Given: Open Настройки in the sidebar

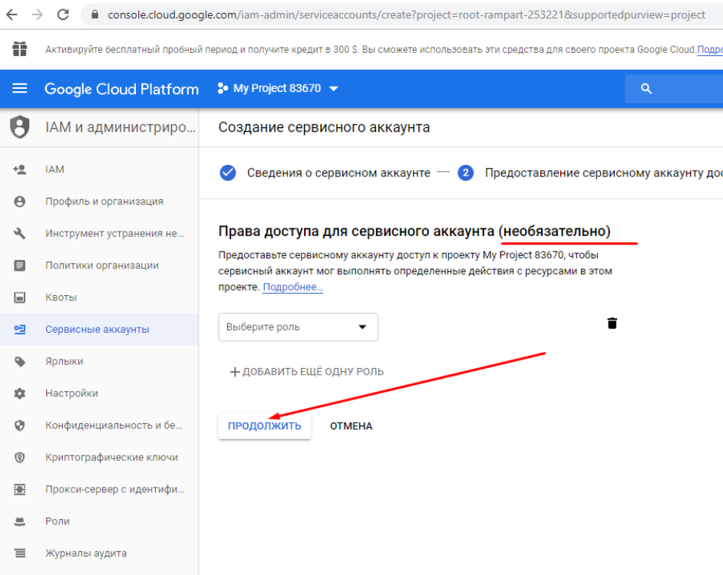Looking at the screenshot, I should click(x=99, y=393).
